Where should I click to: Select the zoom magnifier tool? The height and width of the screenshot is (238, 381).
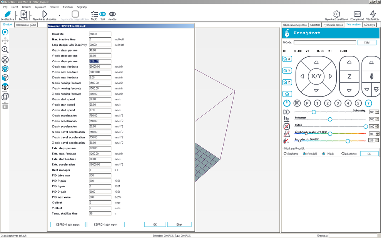5,50
